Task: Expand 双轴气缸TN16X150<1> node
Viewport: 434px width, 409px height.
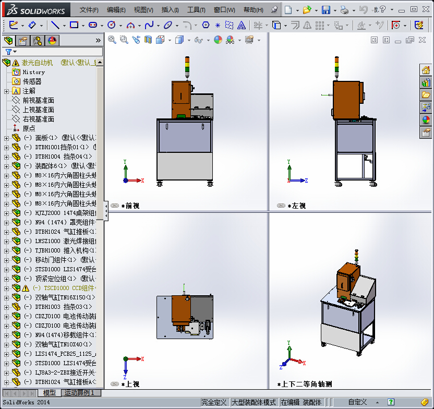Action: coord(6,298)
